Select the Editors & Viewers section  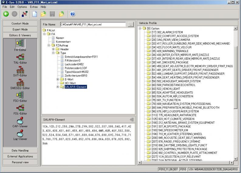(20, 35)
